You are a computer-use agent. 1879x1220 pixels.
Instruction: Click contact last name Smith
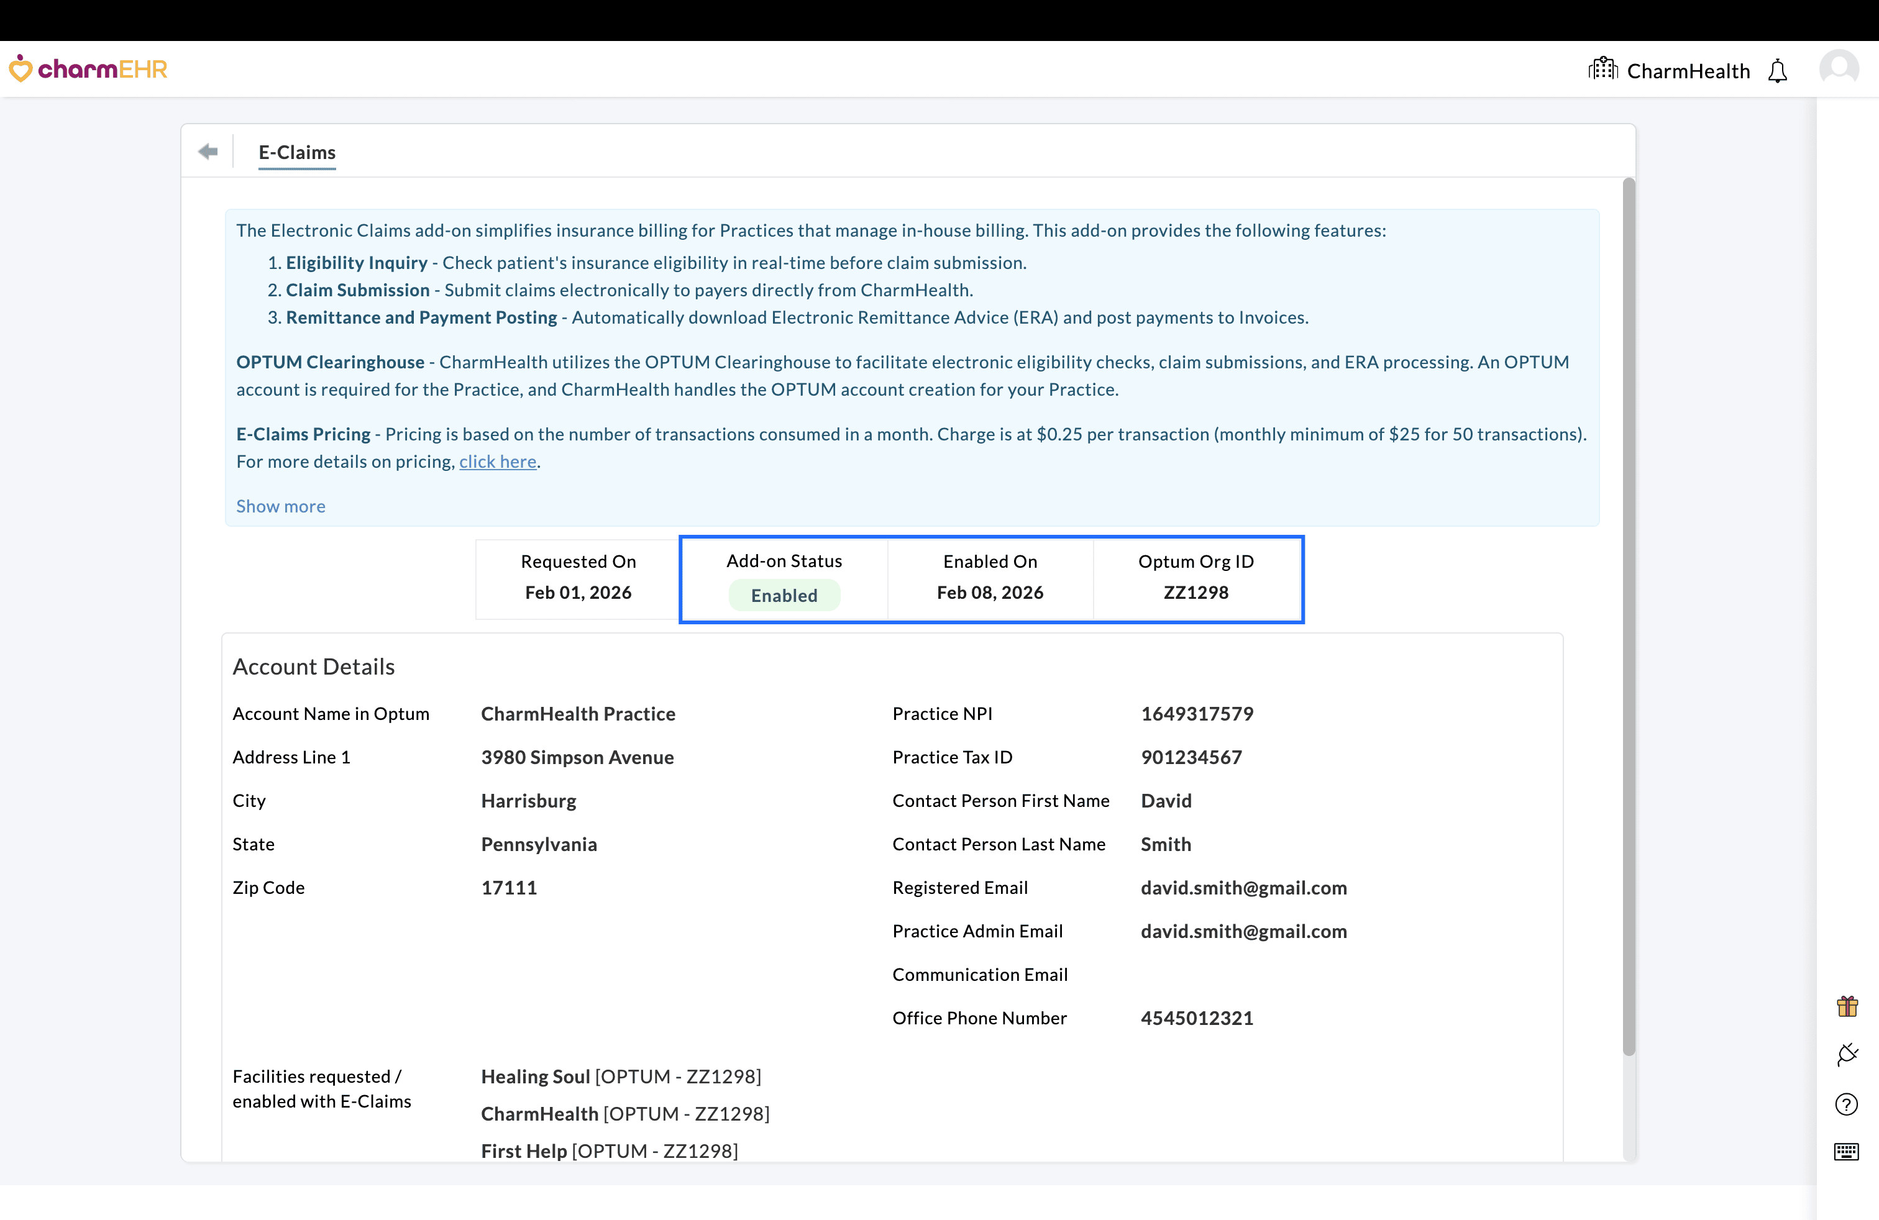[1165, 844]
